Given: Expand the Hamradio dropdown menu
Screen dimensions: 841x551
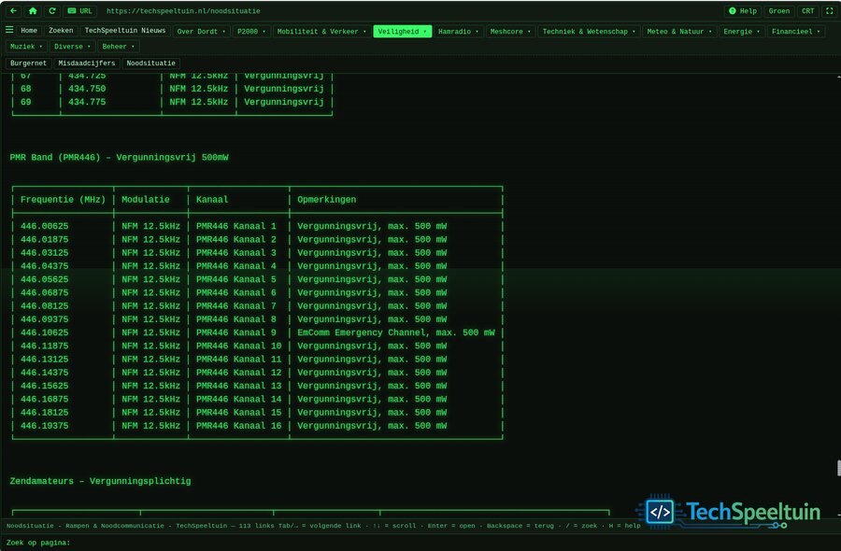Looking at the screenshot, I should click(x=458, y=32).
